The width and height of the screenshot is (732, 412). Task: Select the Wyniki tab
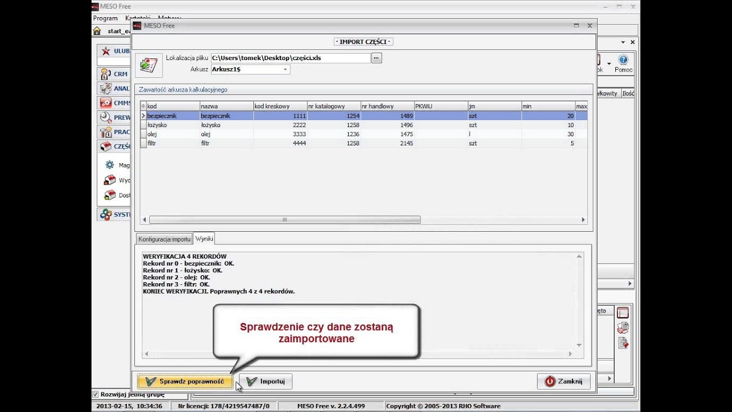(204, 239)
